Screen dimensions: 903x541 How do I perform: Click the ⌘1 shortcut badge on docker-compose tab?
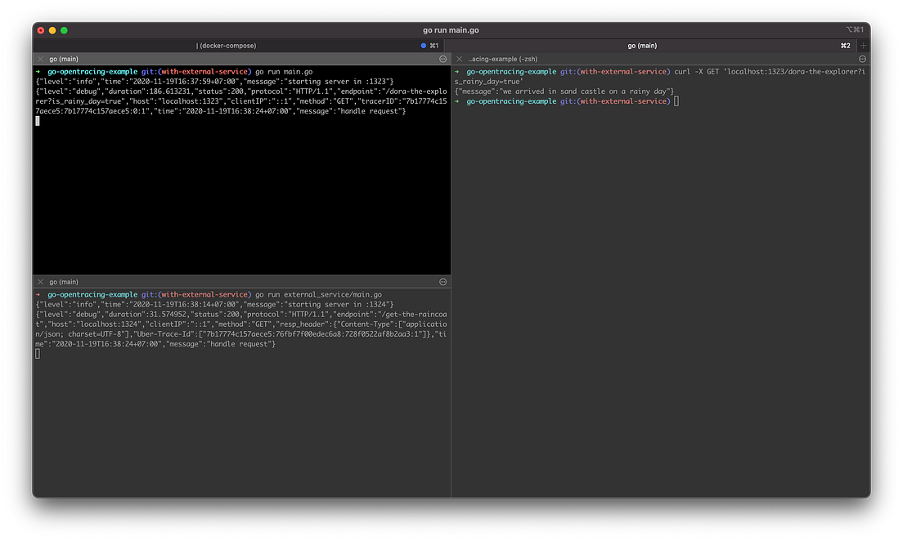(433, 45)
